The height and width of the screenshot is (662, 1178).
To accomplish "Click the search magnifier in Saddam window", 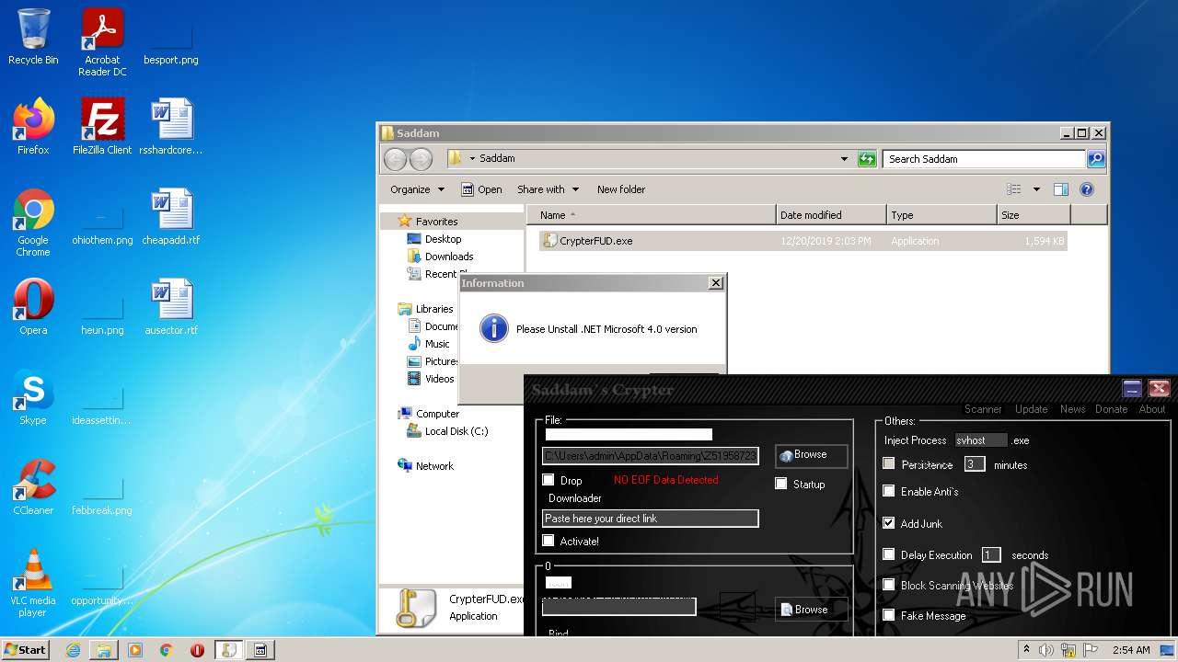I will (1095, 159).
